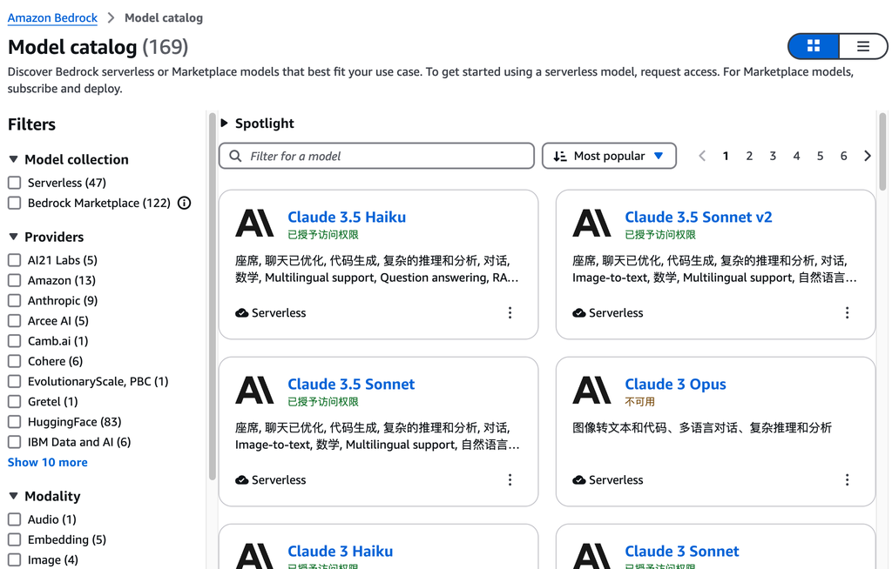Click the Serverless label on Claude 3.5 Haiku
This screenshot has height=569, width=892.
pyautogui.click(x=279, y=312)
